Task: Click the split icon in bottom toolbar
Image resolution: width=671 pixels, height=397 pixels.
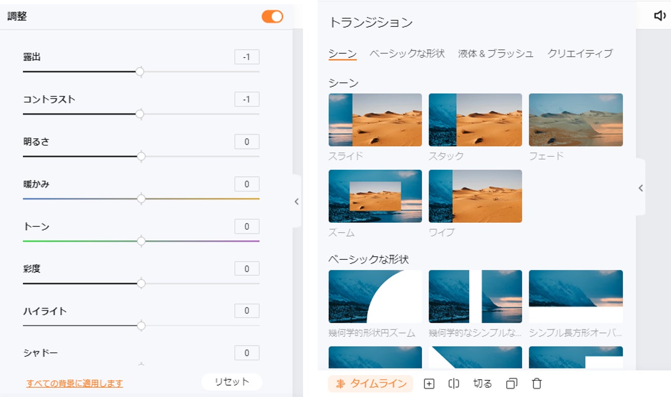Action: [454, 384]
